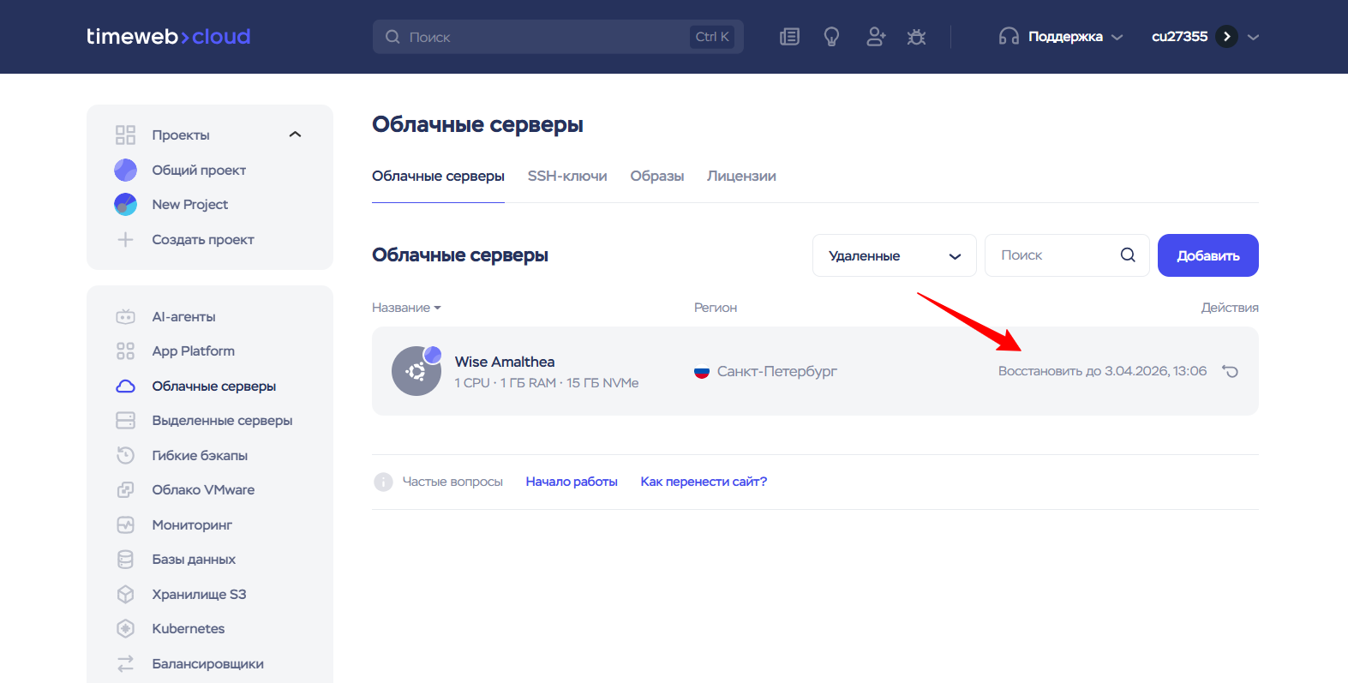Switch to the Образы tab
Viewport: 1348px width, 683px height.
656,176
